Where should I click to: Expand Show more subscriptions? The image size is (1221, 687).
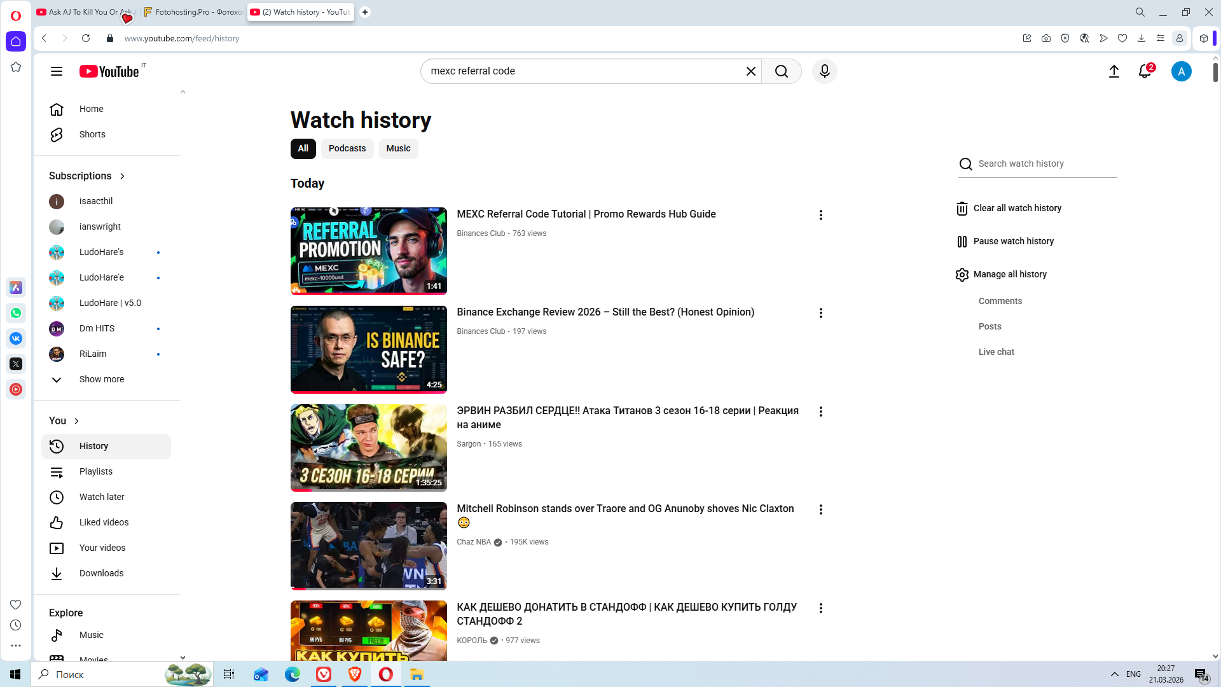click(x=101, y=379)
